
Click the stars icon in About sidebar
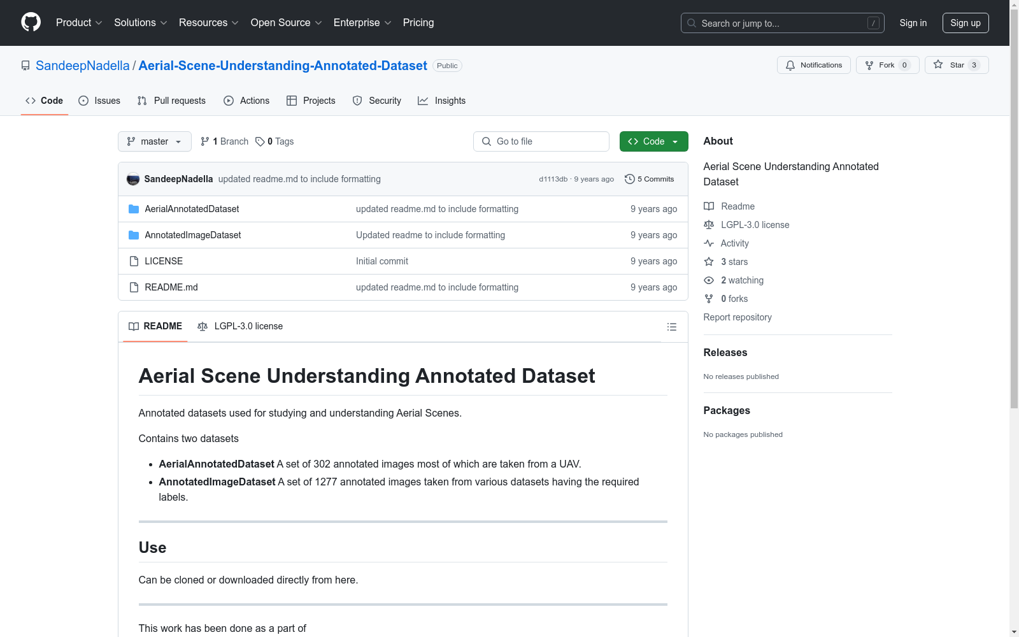(709, 262)
